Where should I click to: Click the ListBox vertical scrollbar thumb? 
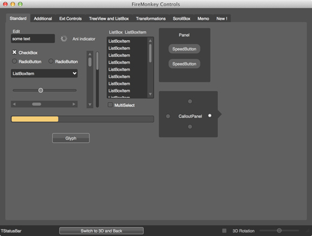(x=150, y=53)
